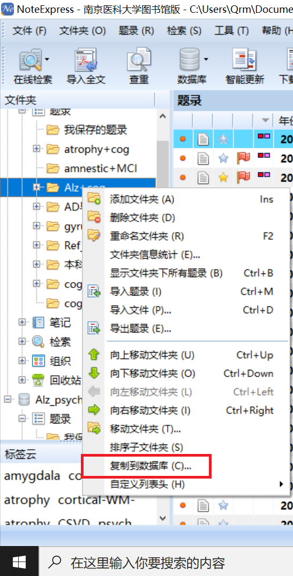Expand the 检索 search node
This screenshot has height=576, width=293.
[x=22, y=342]
